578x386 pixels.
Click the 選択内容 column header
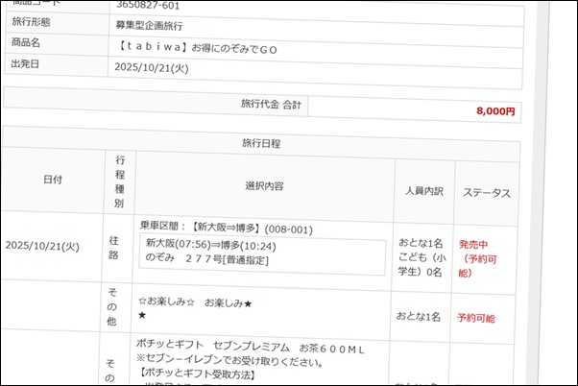(264, 184)
